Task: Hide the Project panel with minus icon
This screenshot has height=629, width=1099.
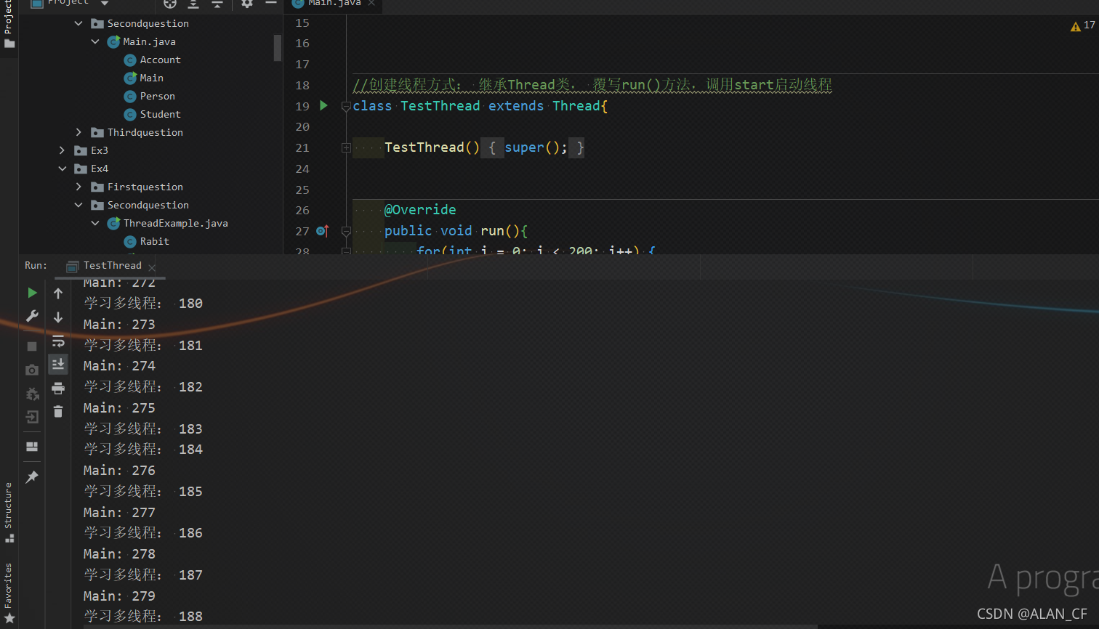Action: [x=271, y=4]
